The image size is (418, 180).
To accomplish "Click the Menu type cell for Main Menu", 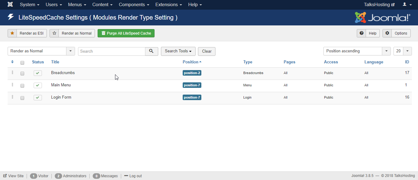I will (248, 85).
